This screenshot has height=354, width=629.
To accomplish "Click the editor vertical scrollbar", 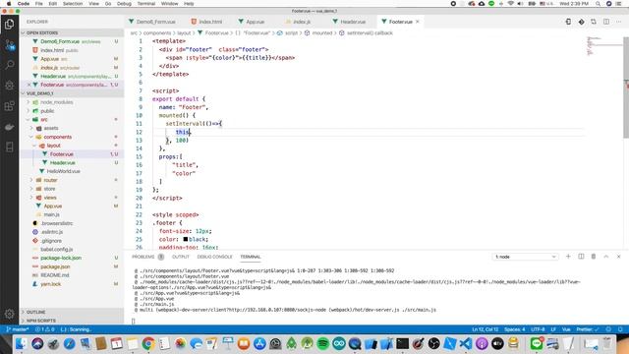I will [x=626, y=88].
